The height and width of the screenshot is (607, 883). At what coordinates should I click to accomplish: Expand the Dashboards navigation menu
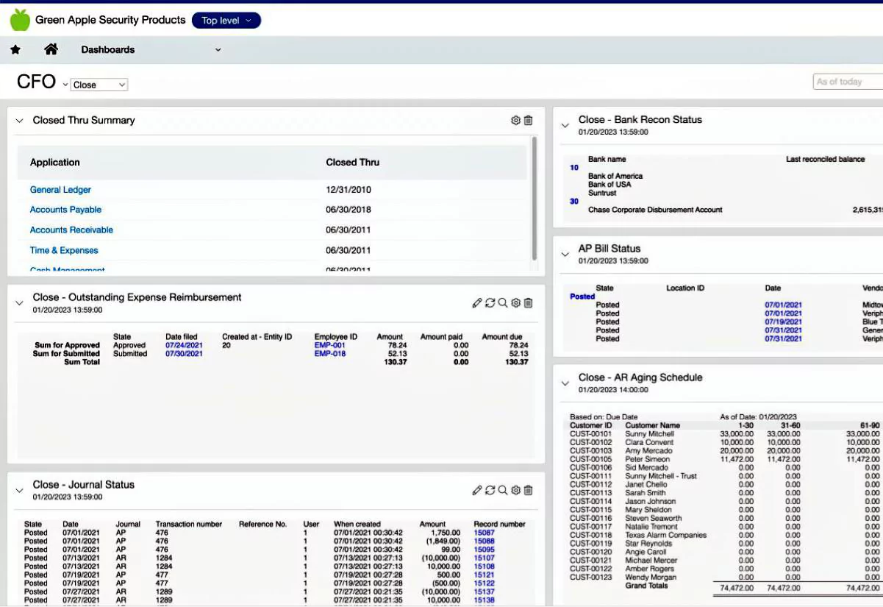point(218,50)
